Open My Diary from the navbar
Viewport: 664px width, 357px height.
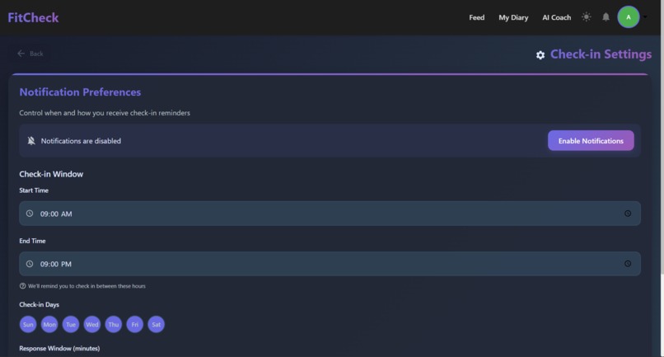coord(513,17)
